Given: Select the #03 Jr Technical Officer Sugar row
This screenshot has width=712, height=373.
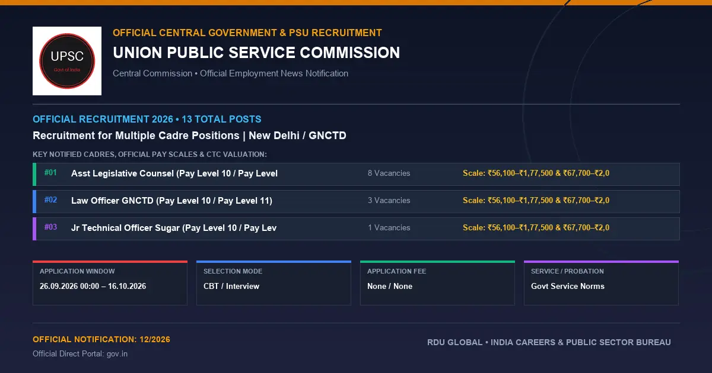Looking at the screenshot, I should [356, 229].
